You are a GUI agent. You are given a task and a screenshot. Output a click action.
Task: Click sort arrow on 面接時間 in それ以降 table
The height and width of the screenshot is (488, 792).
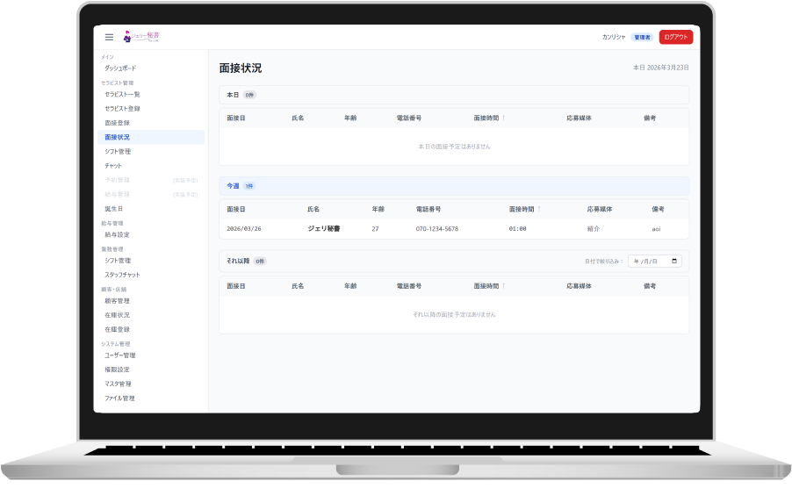(503, 286)
